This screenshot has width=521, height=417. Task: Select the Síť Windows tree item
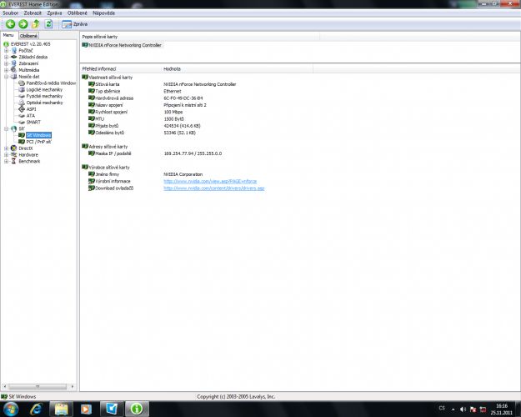[38, 135]
